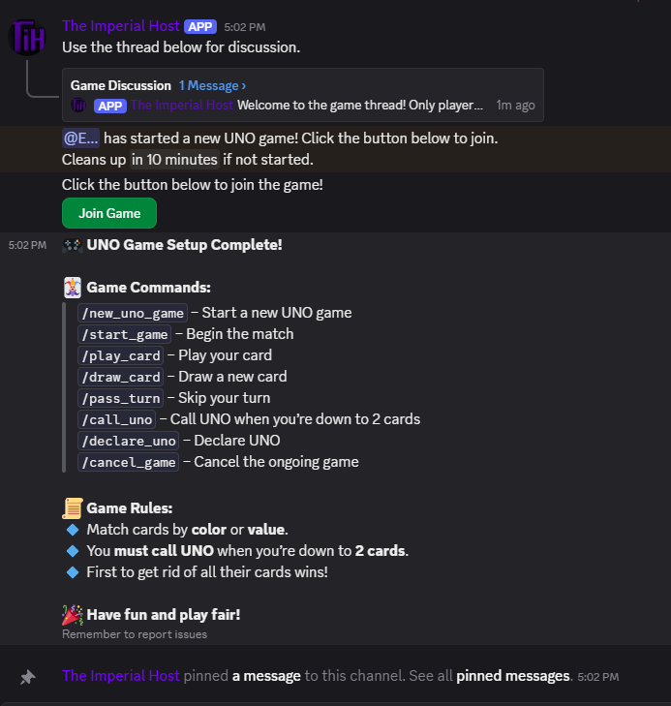The height and width of the screenshot is (706, 671).
Task: Click The Imperial Host name in pin notice
Action: (x=121, y=676)
